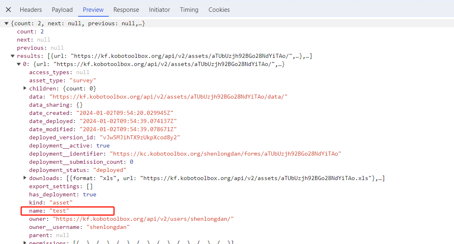
Task: Open the Timing tab
Action: [189, 9]
